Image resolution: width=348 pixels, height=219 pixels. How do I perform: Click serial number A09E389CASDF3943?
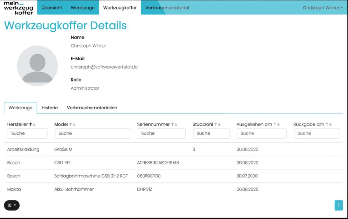158,163
